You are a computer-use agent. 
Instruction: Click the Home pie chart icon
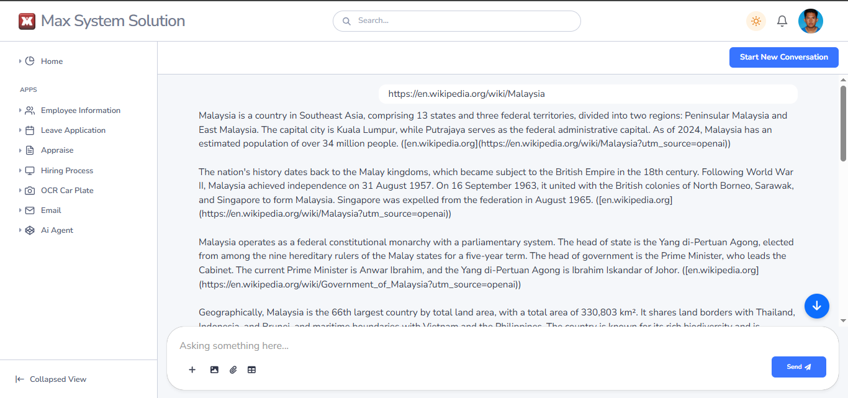(x=30, y=61)
